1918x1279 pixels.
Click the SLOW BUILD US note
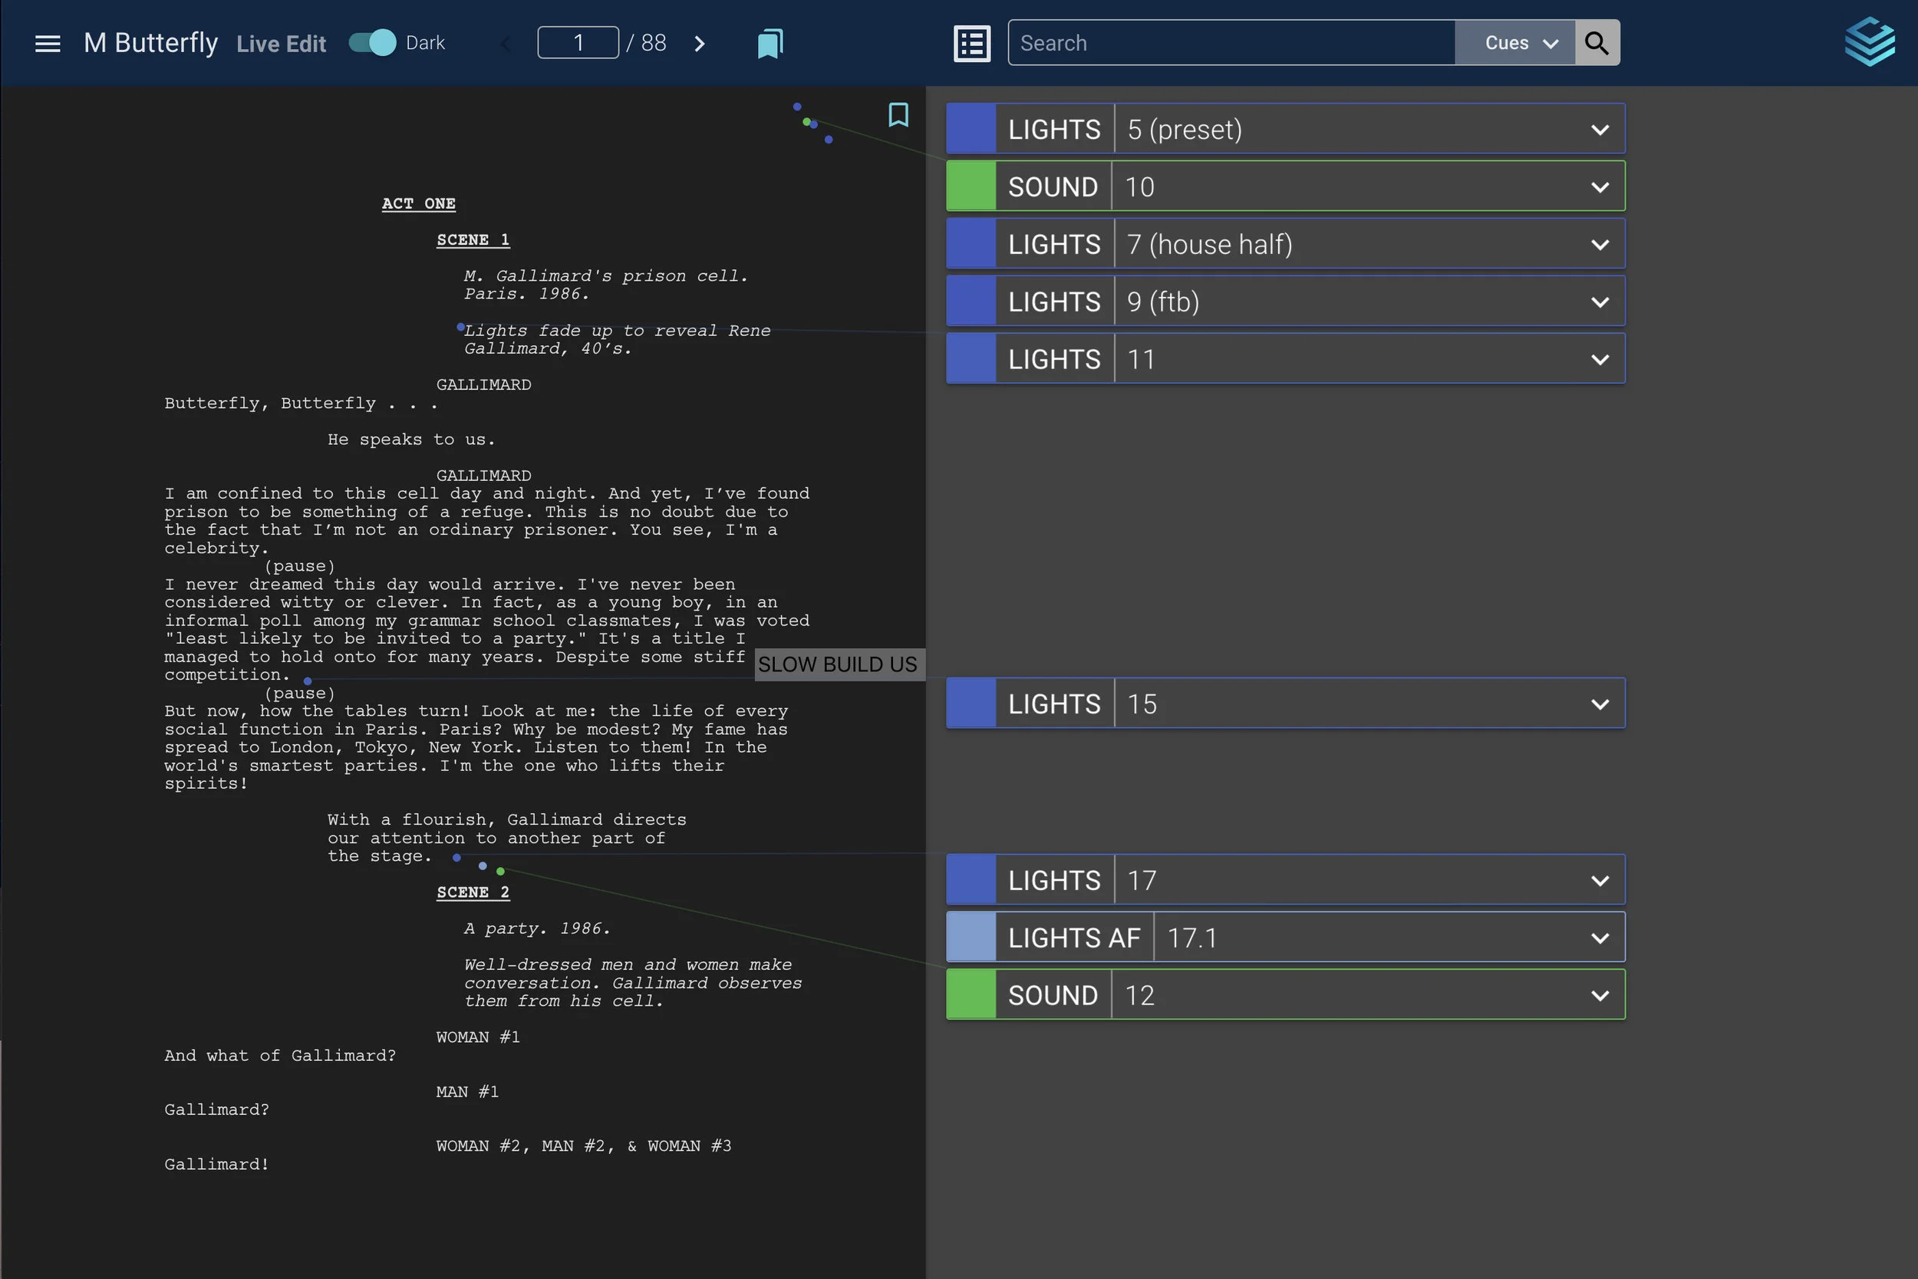(839, 664)
